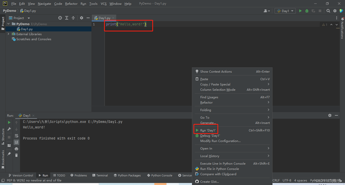
Task: Open Problems tool window tab
Action: point(79,175)
